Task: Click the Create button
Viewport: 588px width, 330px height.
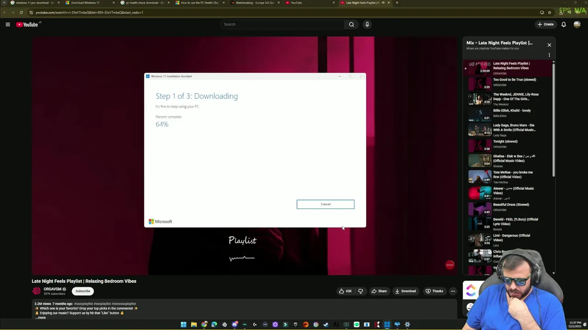Action: tap(546, 24)
